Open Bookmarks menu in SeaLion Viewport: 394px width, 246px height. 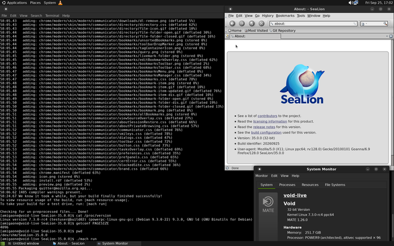pyautogui.click(x=285, y=15)
